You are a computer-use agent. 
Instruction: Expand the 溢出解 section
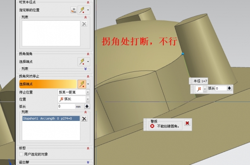point(88,162)
